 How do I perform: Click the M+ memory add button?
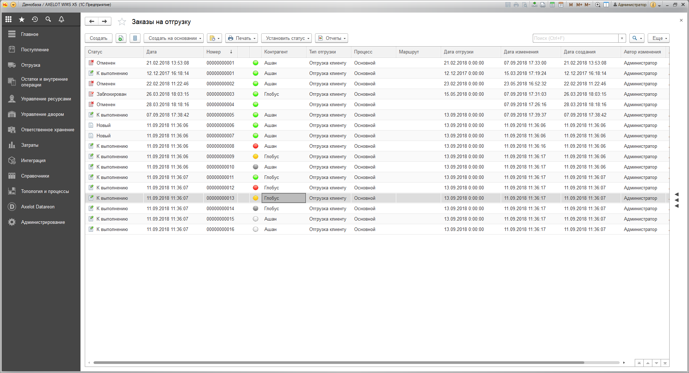pyautogui.click(x=579, y=5)
